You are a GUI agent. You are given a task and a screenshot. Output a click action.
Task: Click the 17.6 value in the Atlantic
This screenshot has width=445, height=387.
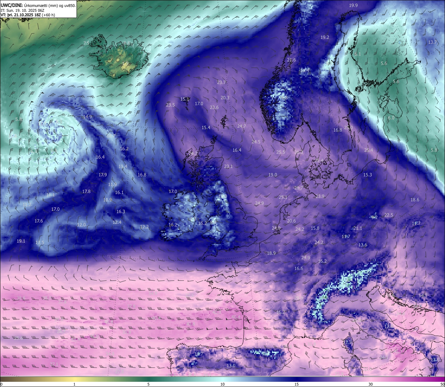coord(39,221)
